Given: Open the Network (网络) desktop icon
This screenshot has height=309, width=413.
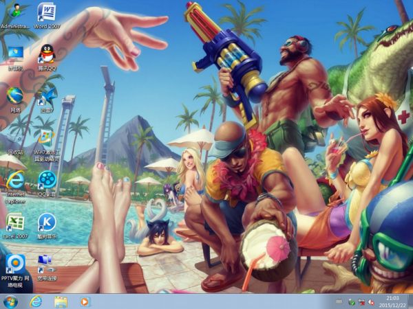Looking at the screenshot, I should pyautogui.click(x=15, y=96).
